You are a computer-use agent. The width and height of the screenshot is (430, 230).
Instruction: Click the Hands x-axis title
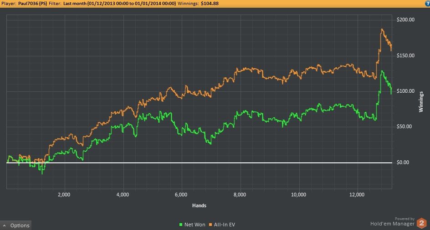(199, 205)
